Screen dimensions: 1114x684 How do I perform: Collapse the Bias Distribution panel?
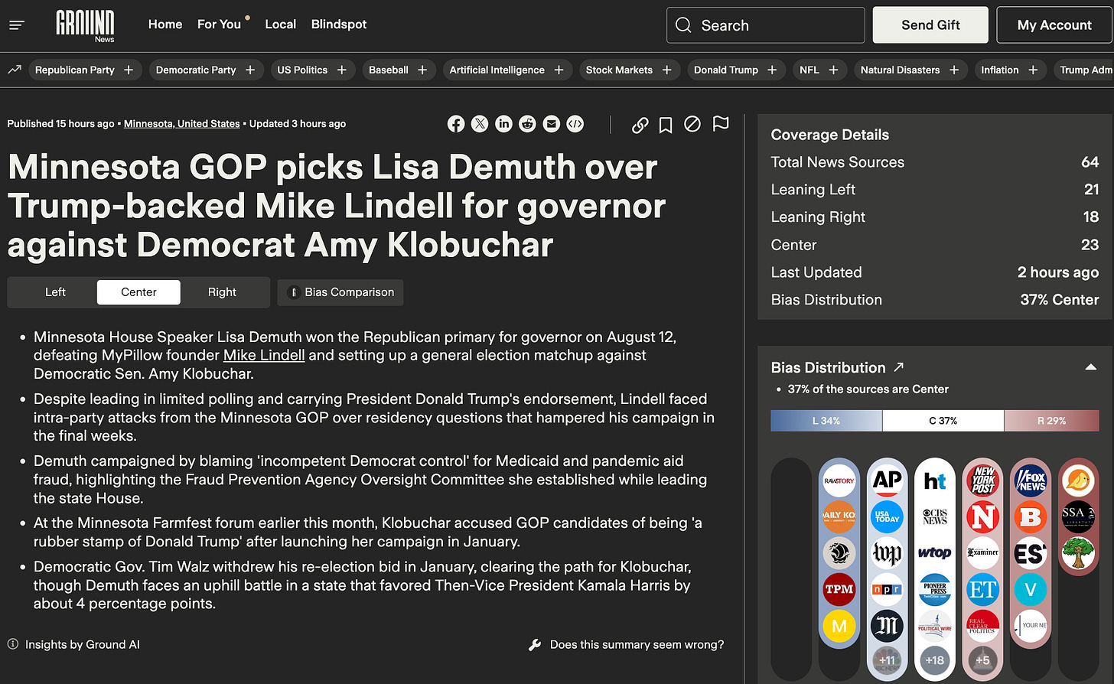coord(1091,367)
